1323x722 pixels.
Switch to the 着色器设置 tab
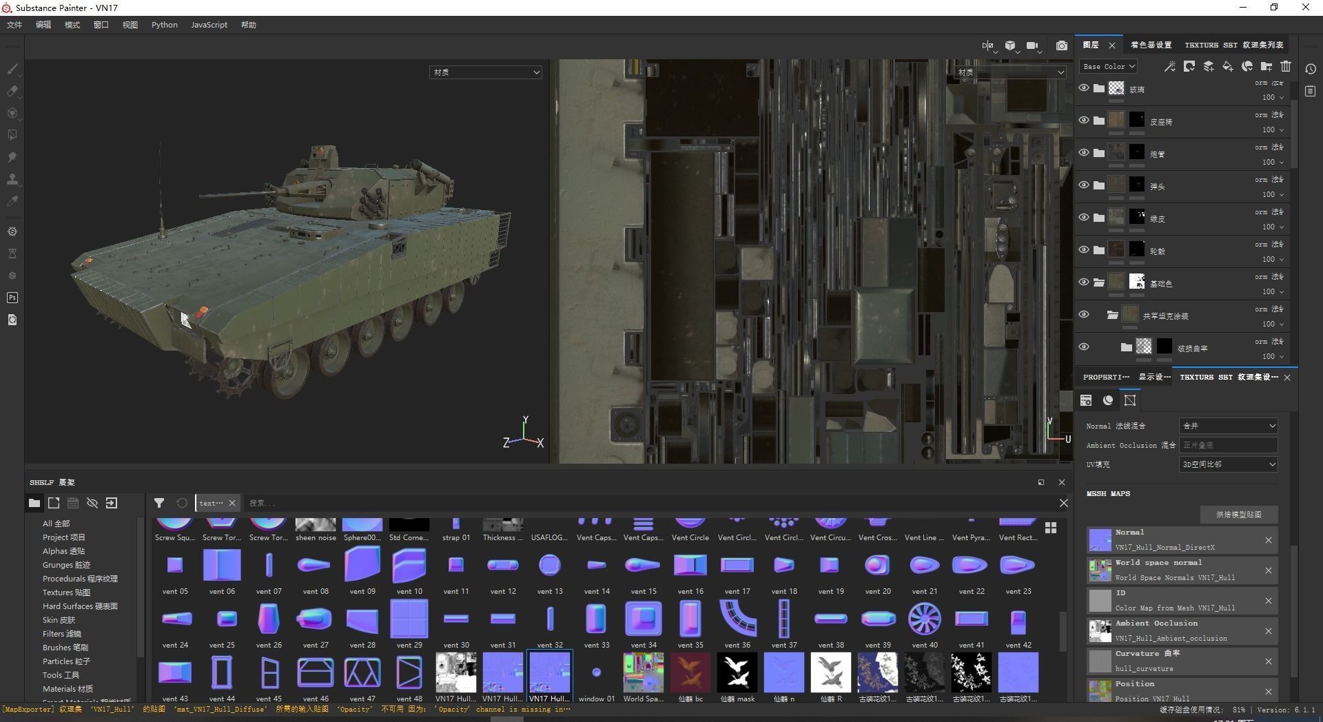pos(1151,45)
